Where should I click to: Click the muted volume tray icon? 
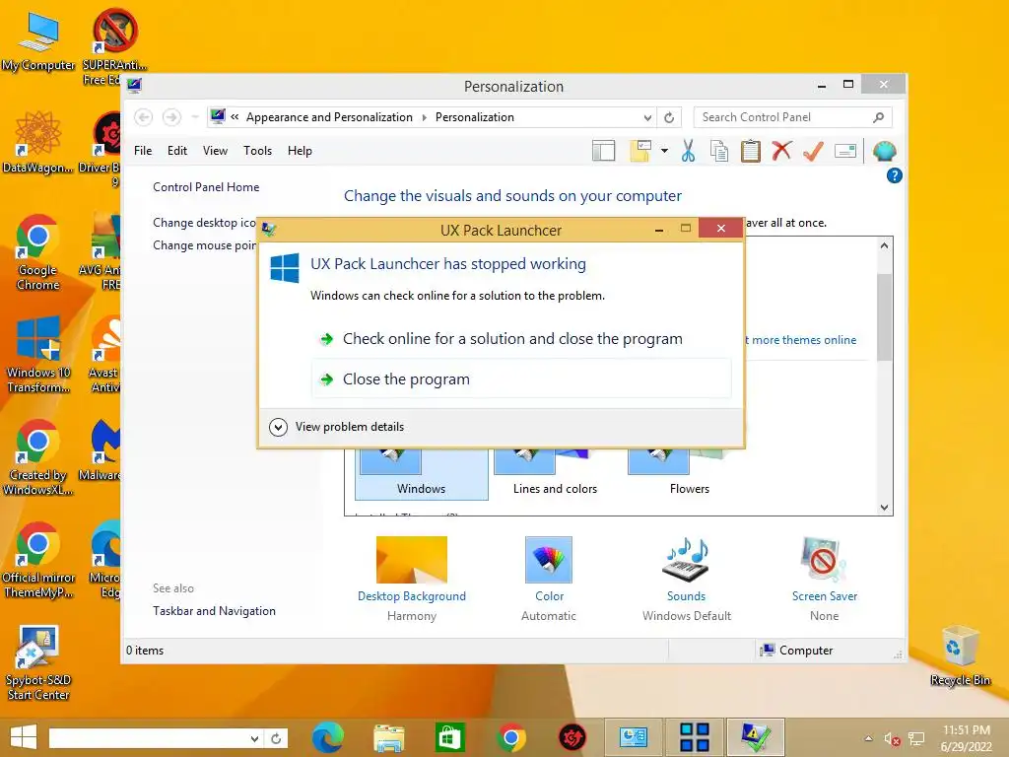892,739
